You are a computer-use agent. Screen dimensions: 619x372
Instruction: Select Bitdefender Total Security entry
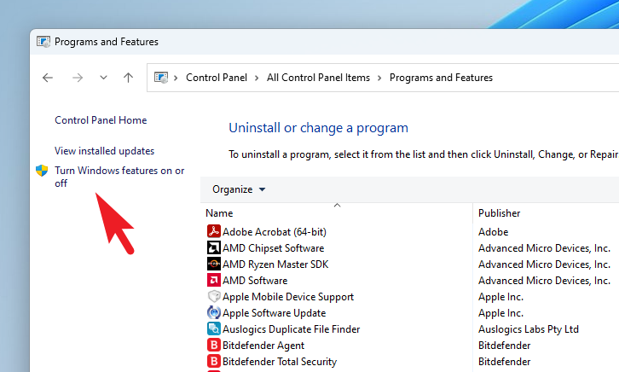click(280, 362)
